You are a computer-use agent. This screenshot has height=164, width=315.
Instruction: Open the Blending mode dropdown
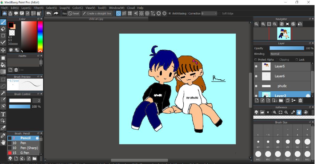tap(292, 54)
